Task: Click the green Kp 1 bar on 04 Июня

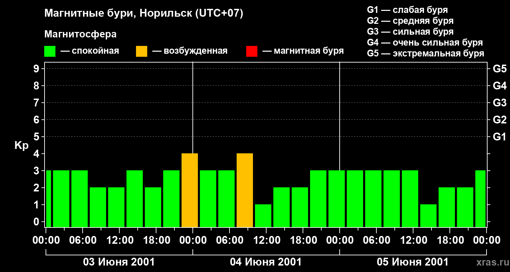Action: (x=263, y=216)
